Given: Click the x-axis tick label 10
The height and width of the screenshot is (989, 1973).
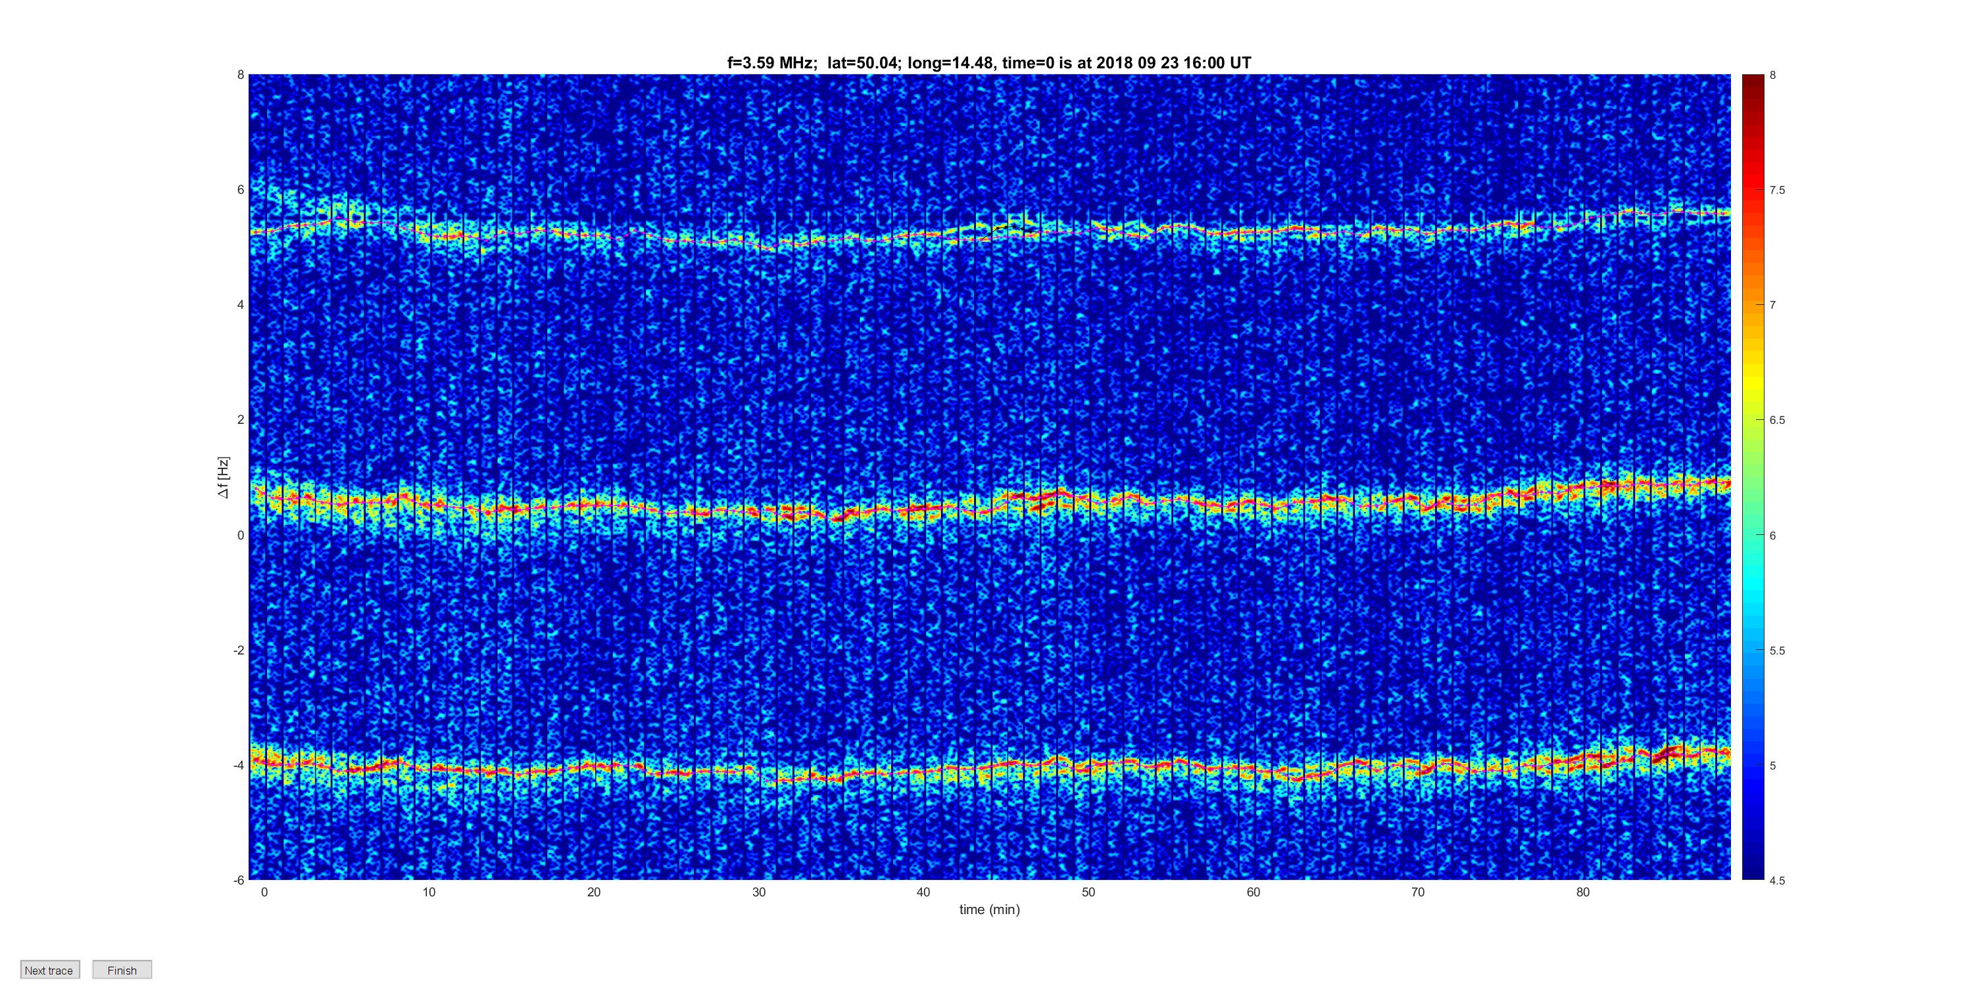Looking at the screenshot, I should click(x=429, y=892).
